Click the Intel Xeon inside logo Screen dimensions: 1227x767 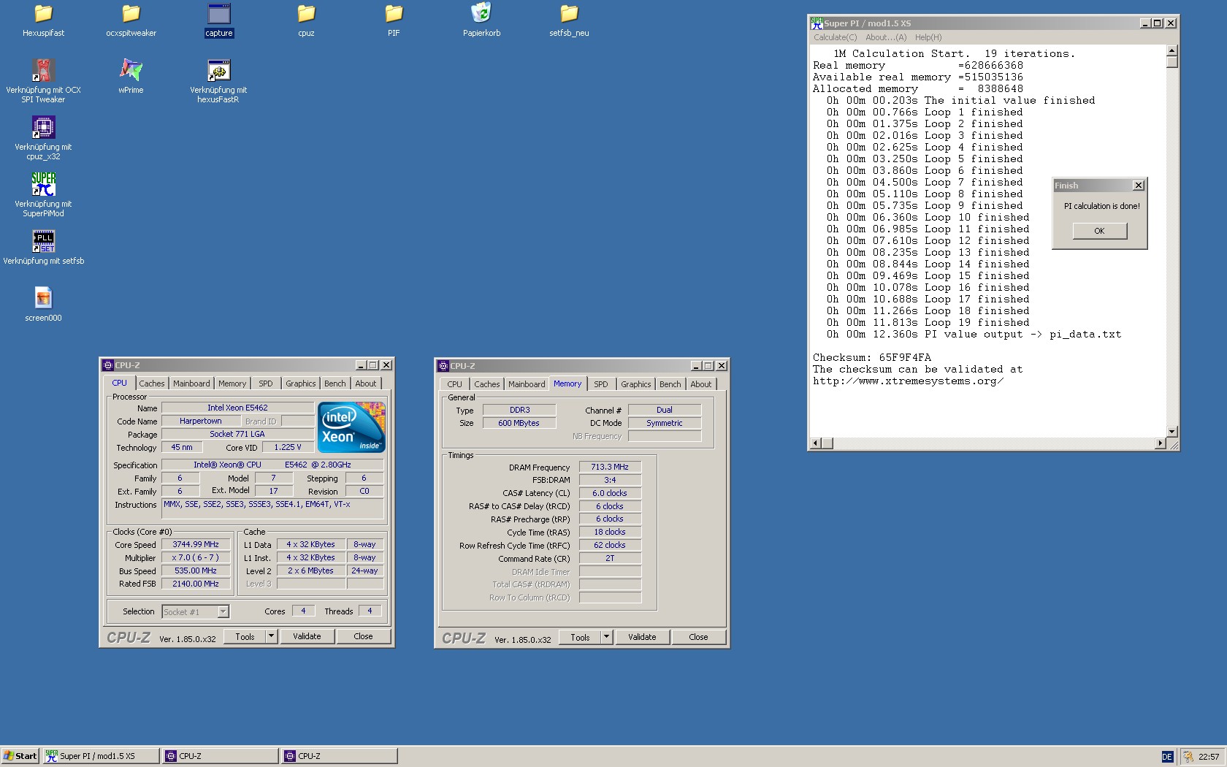click(351, 427)
